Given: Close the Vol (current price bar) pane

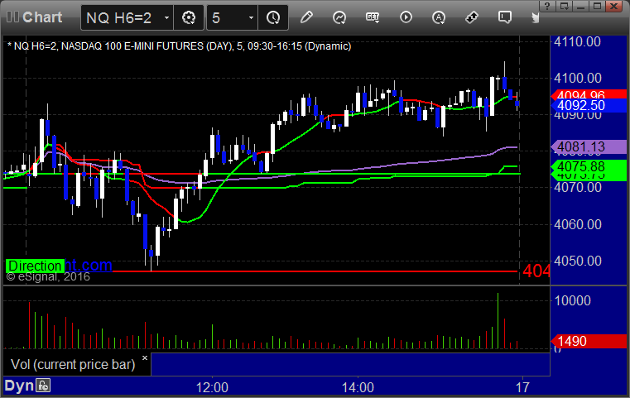Looking at the screenshot, I should click(x=145, y=357).
